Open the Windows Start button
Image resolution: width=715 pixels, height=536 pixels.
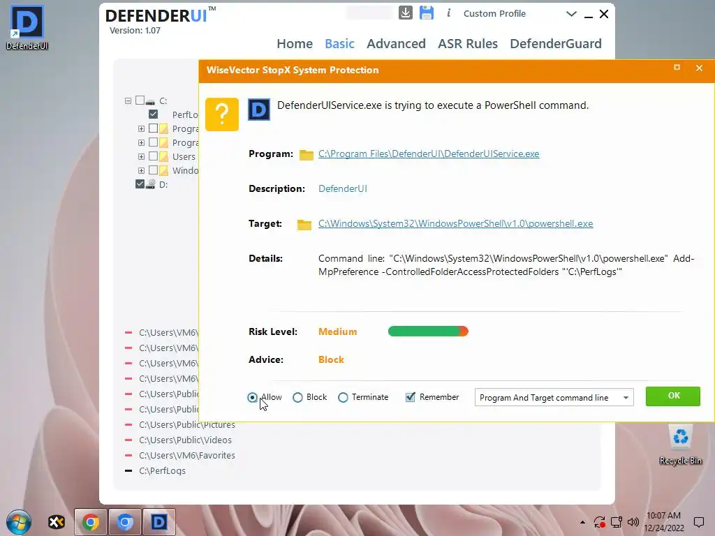(19, 522)
